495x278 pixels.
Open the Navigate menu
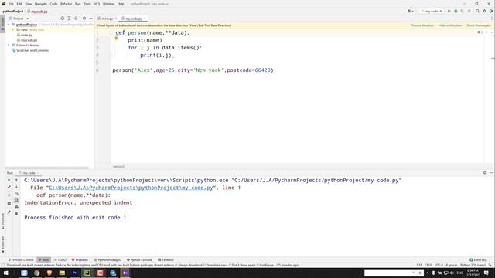pyautogui.click(x=41, y=4)
